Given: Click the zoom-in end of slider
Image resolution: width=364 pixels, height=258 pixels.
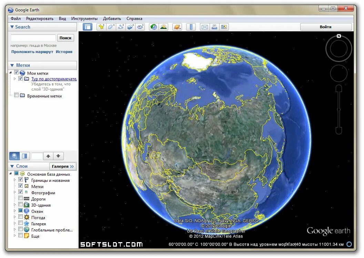Looking at the screenshot, I should click(339, 88).
